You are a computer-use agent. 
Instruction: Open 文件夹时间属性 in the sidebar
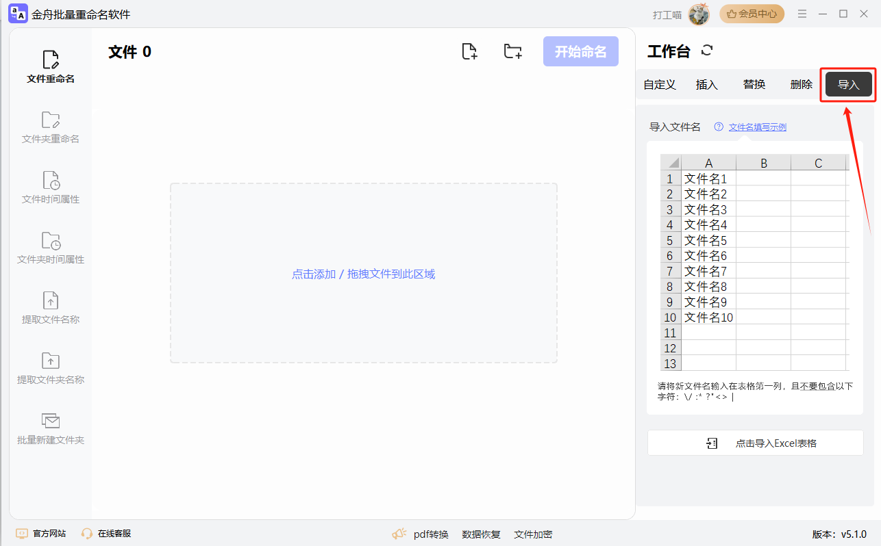[x=51, y=248]
